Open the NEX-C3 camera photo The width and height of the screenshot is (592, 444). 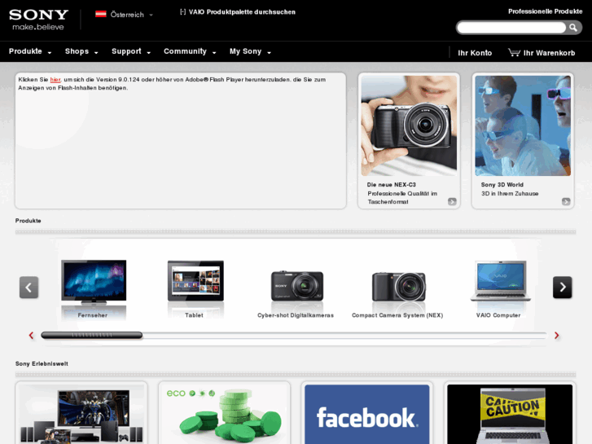[x=409, y=125]
